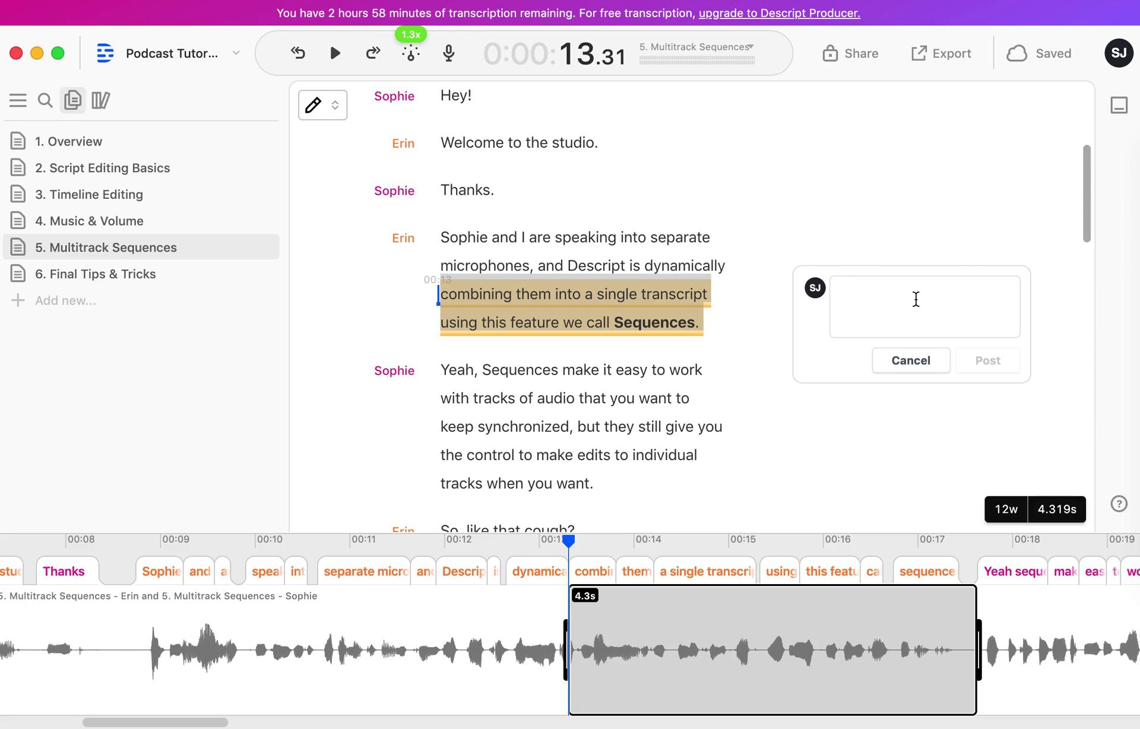Click the 4.3s selection label on timeline
Viewport: 1140px width, 729px height.
[x=585, y=595]
